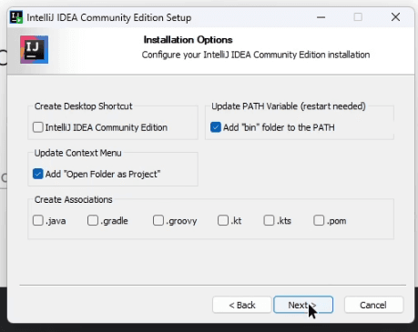Click the "Configure your IntelliJ IDEA Community Edition installation" text
The image size is (418, 332).
point(256,55)
